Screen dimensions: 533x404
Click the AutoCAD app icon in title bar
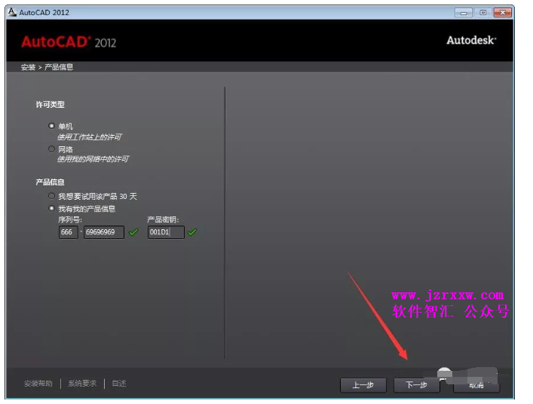coord(12,12)
